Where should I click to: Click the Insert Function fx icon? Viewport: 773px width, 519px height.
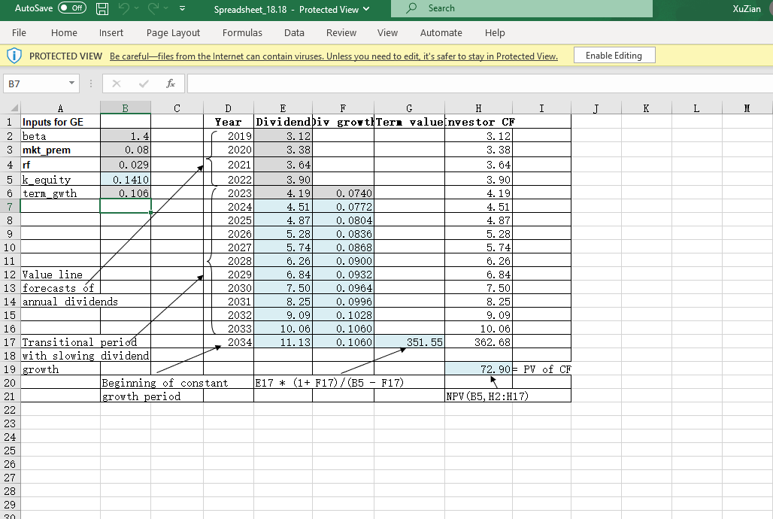point(171,83)
